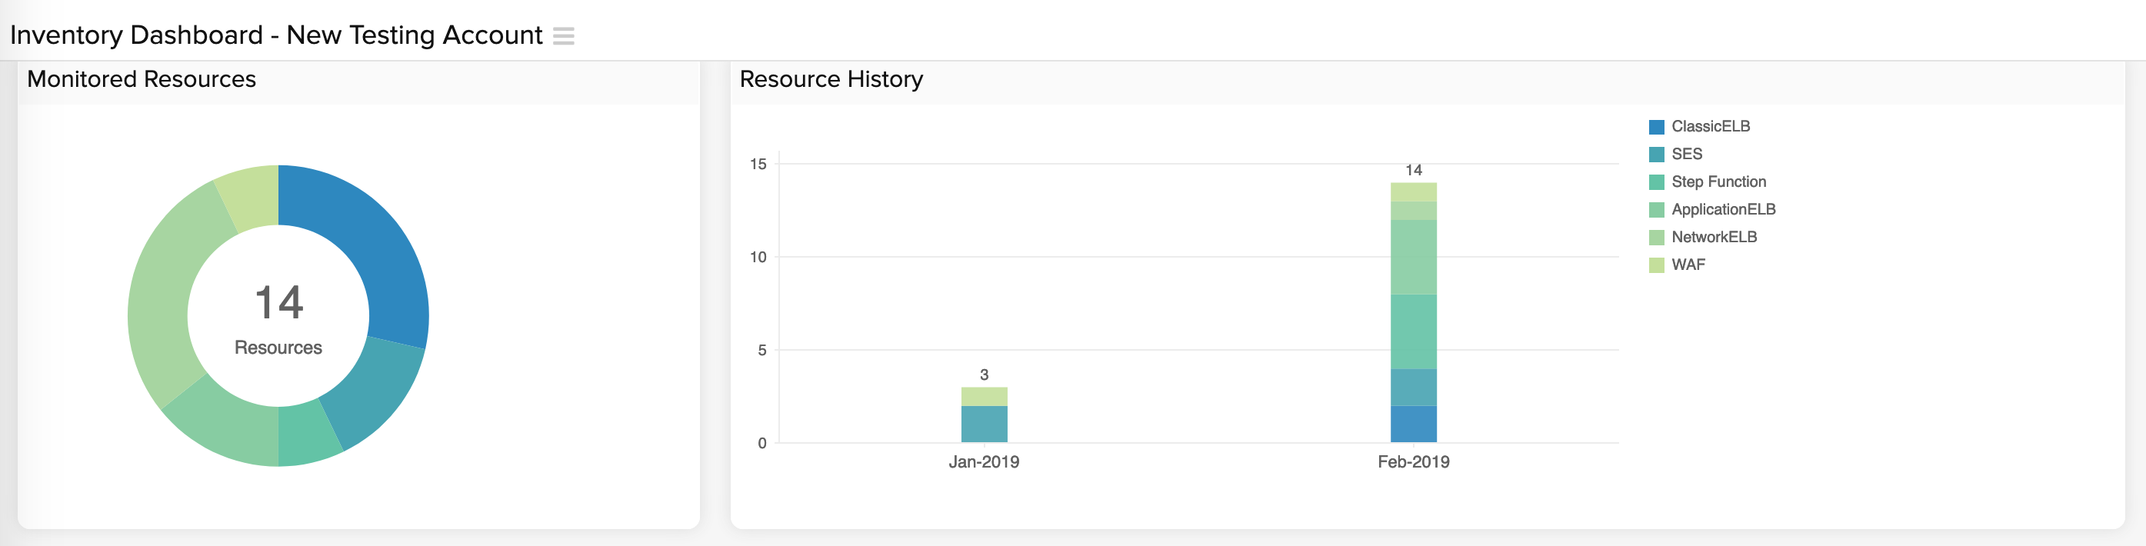The width and height of the screenshot is (2146, 546).
Task: Open the dashboard hamburger menu icon
Action: (564, 36)
